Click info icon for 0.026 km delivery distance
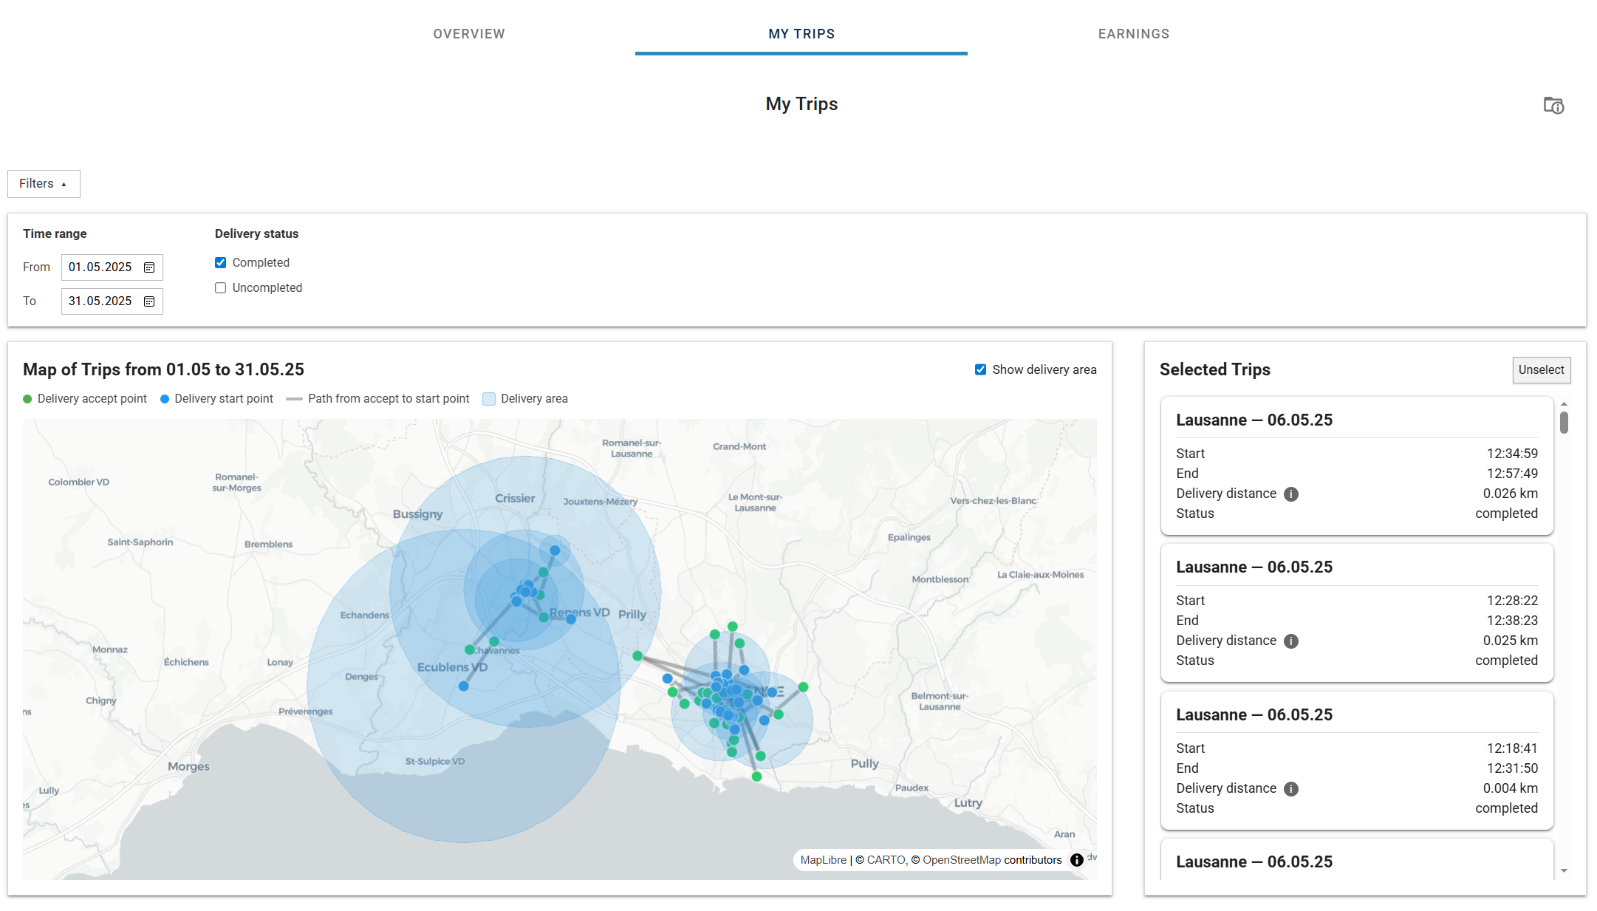Screen dimensions: 1597x911 pos(1290,494)
